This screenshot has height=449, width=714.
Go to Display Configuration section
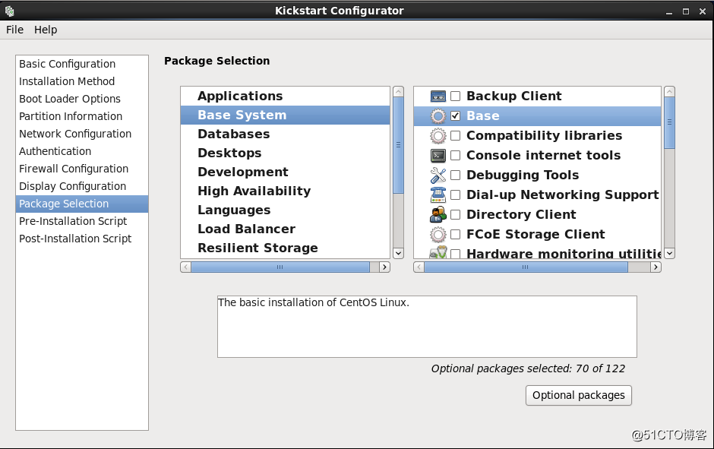(x=82, y=186)
